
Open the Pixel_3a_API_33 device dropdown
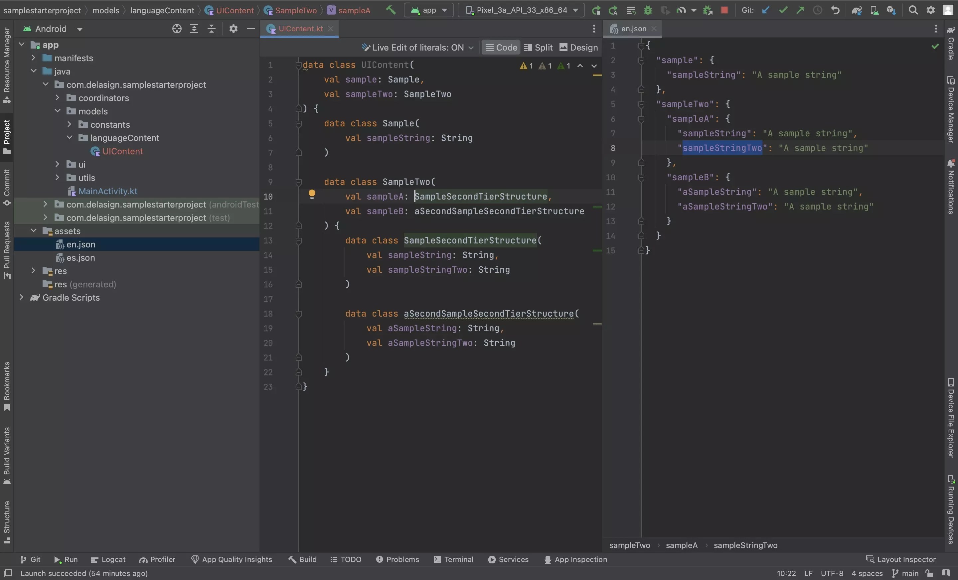[521, 10]
